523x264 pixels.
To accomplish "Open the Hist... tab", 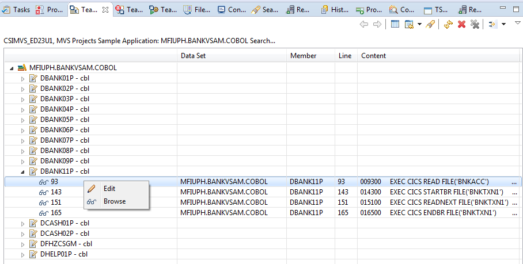I will [x=335, y=10].
